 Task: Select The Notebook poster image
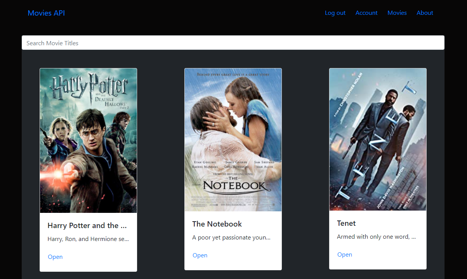pos(233,140)
